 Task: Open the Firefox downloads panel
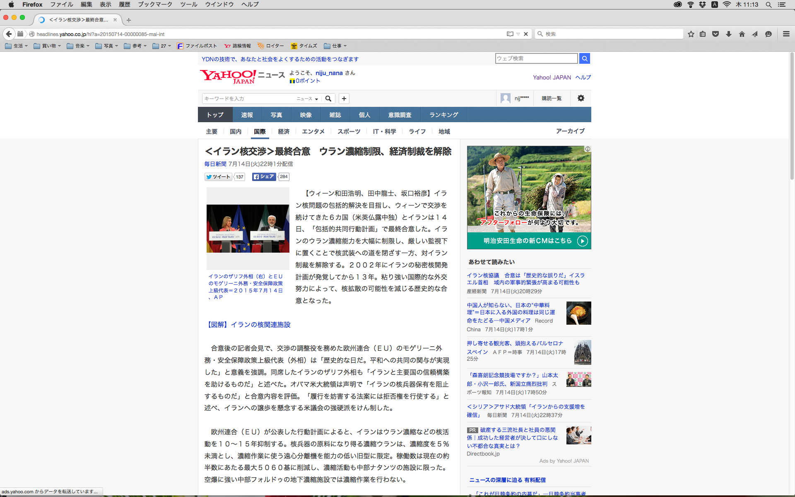[728, 34]
